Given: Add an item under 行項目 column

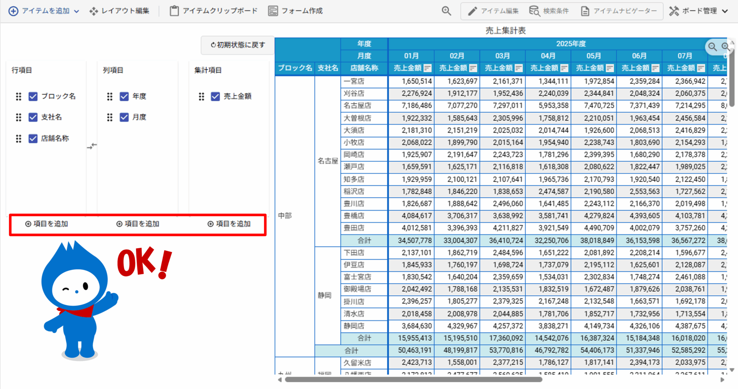Looking at the screenshot, I should pos(47,224).
